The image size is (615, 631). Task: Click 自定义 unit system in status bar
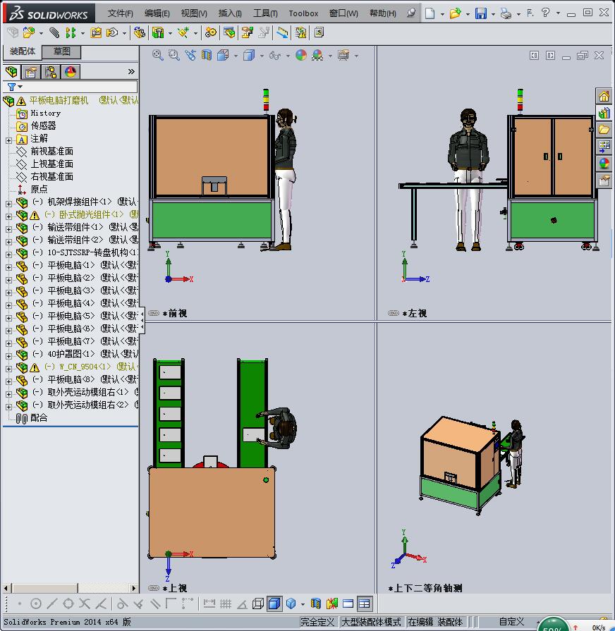(x=511, y=622)
